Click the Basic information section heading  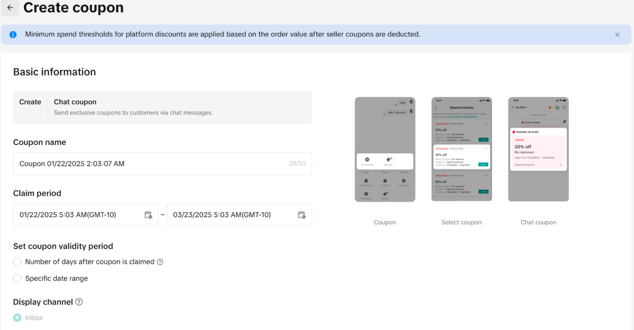54,72
